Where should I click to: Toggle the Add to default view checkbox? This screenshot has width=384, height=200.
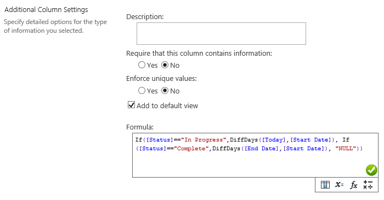click(131, 105)
